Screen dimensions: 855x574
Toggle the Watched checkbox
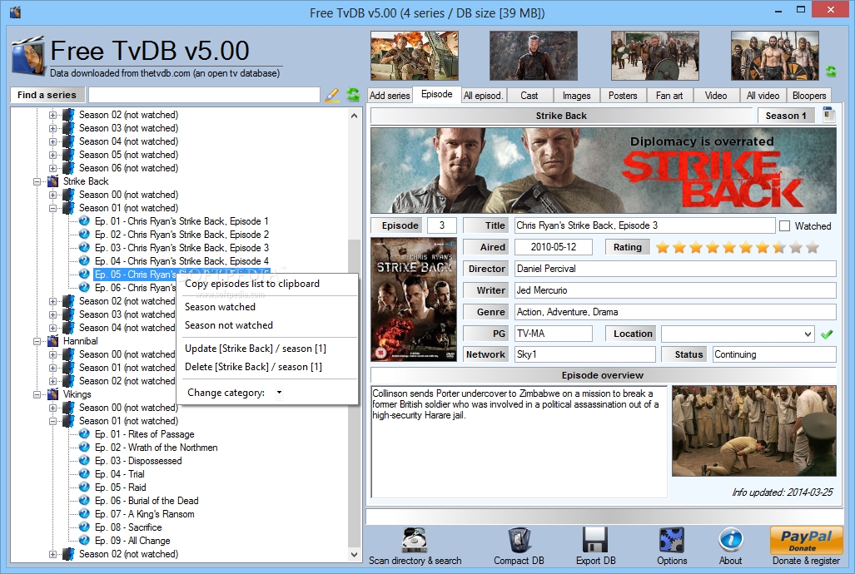click(x=785, y=225)
